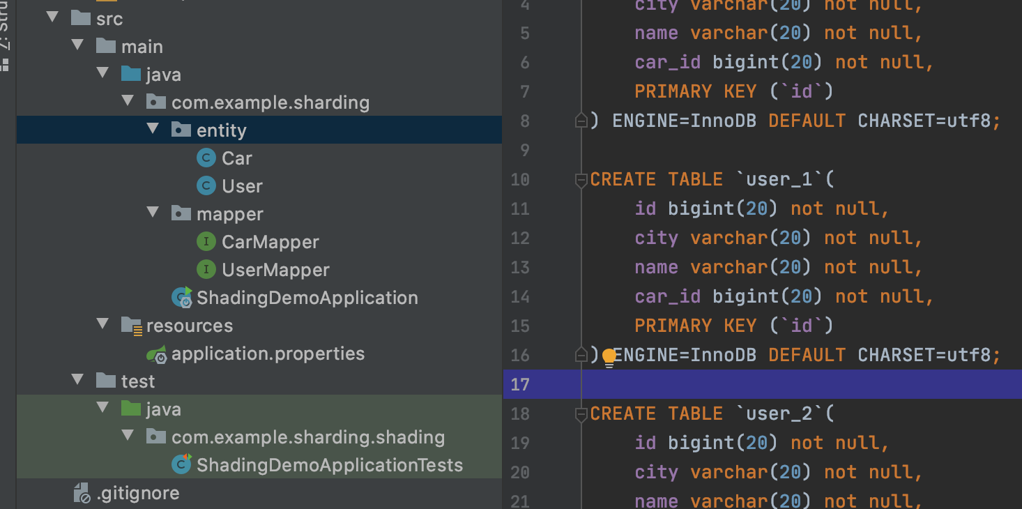Click the test folder icon

click(106, 381)
